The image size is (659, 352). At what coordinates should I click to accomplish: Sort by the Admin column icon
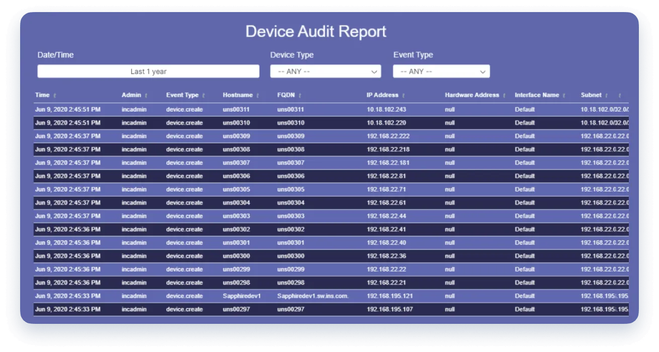(146, 96)
